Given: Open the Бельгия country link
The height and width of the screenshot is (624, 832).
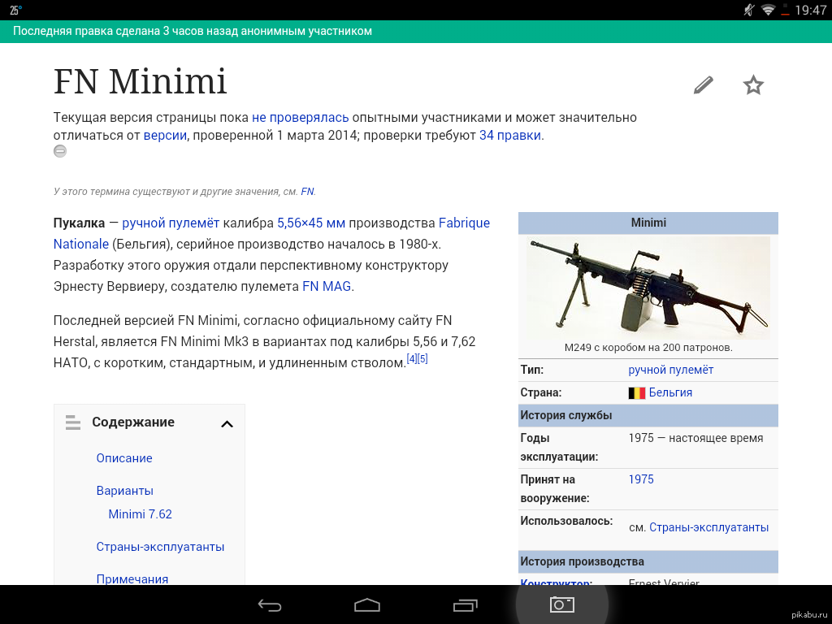Looking at the screenshot, I should coord(670,392).
